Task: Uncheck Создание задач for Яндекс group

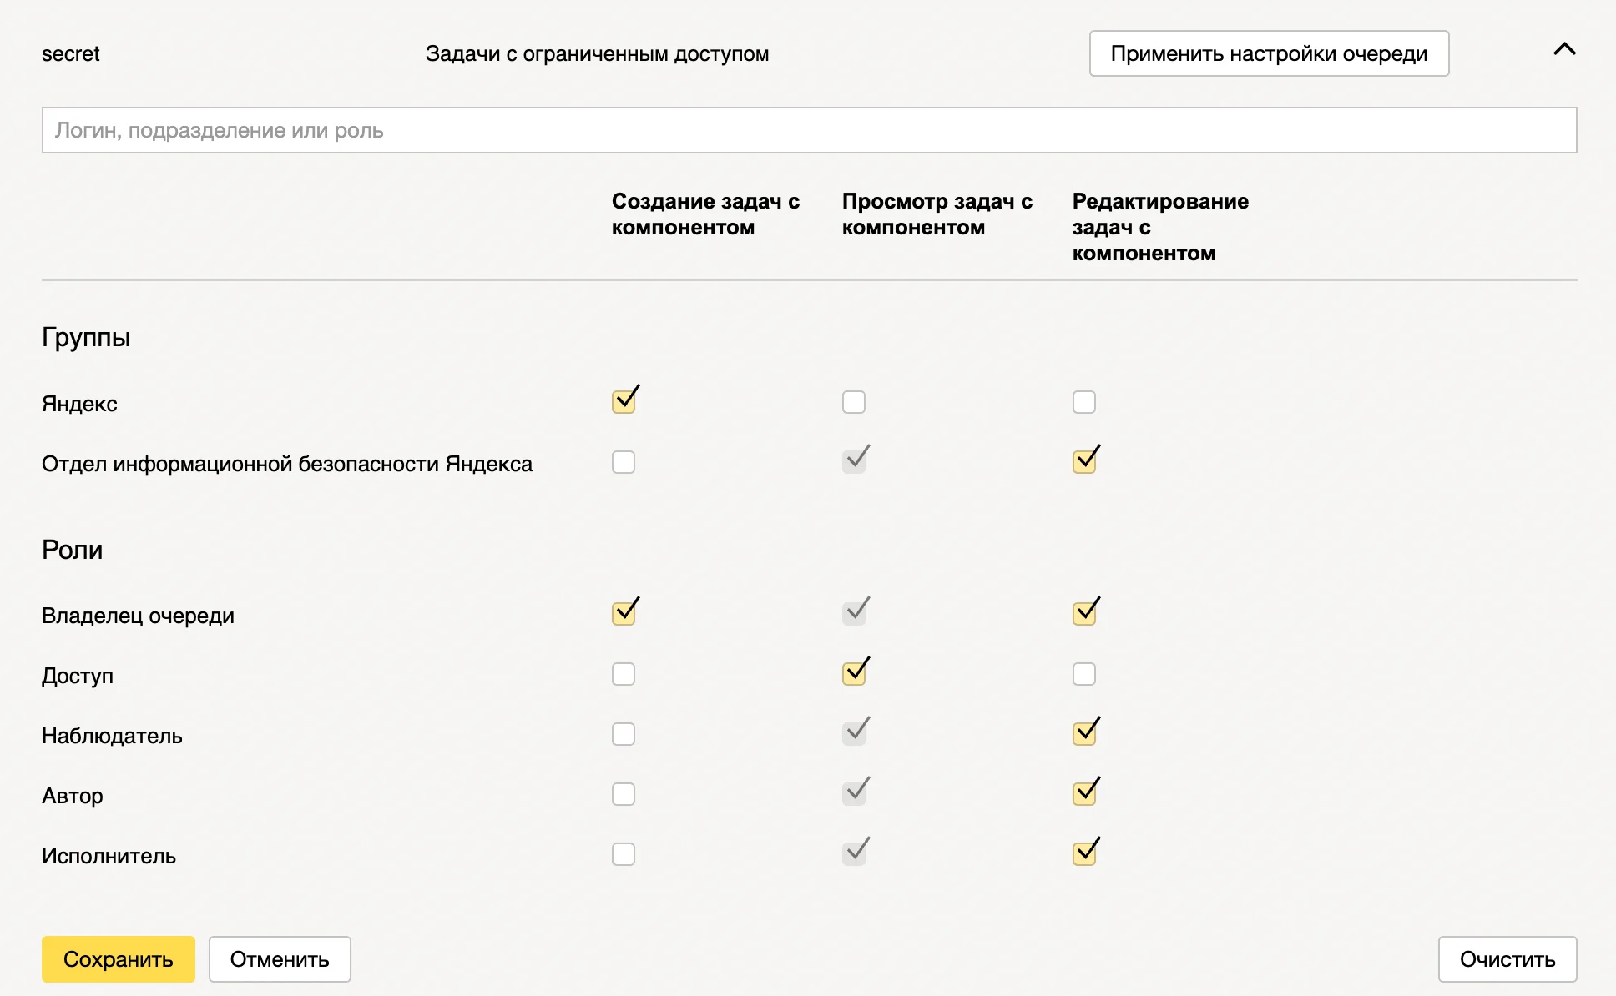Action: (624, 402)
